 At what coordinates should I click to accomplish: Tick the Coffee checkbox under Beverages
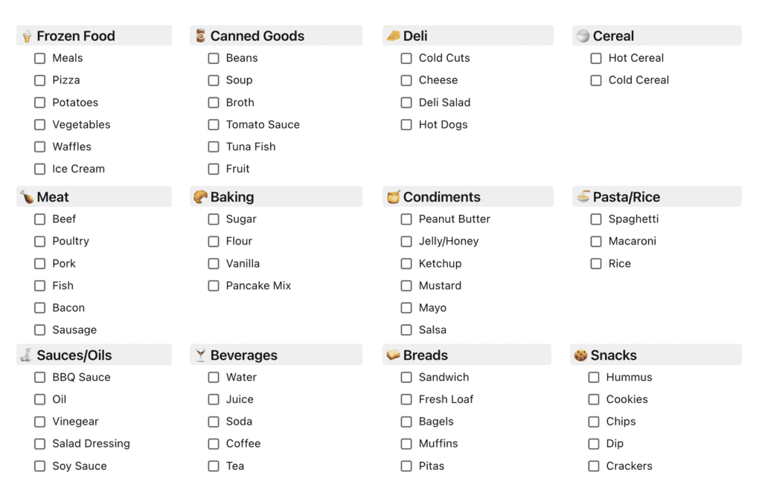click(214, 443)
